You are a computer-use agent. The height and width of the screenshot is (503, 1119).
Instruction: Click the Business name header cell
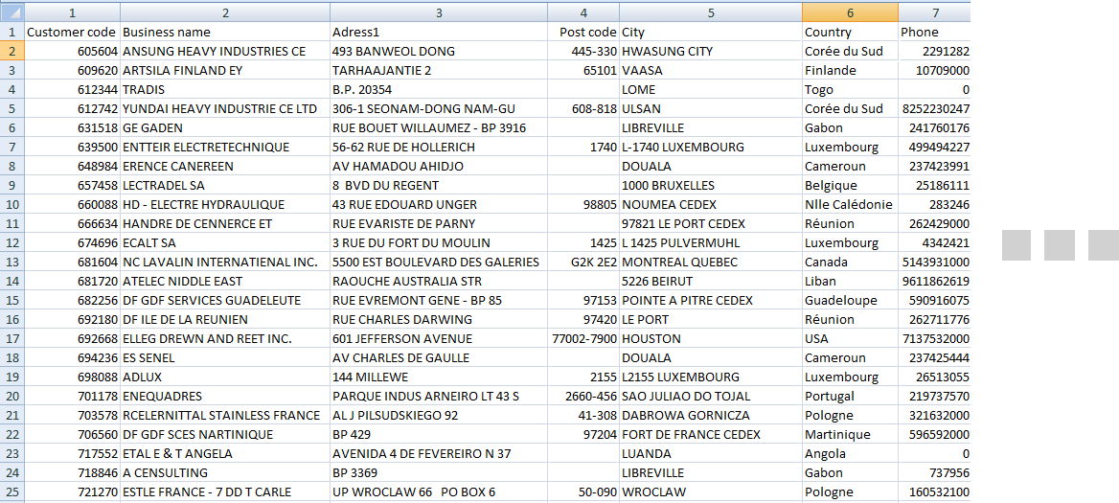(x=224, y=32)
